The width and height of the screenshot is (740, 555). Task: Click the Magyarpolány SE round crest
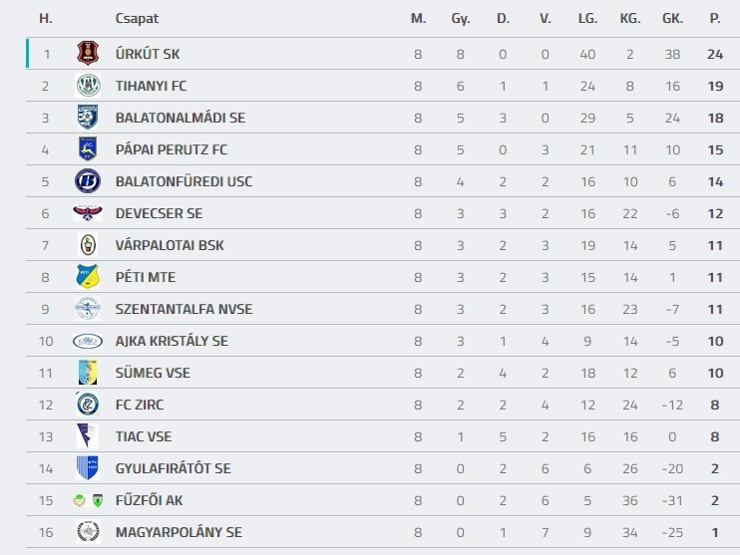point(88,532)
